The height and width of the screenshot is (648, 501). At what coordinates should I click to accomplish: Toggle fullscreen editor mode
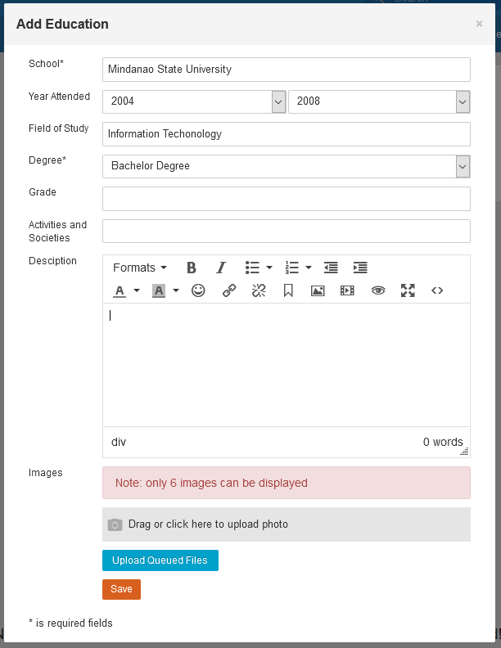tap(408, 290)
